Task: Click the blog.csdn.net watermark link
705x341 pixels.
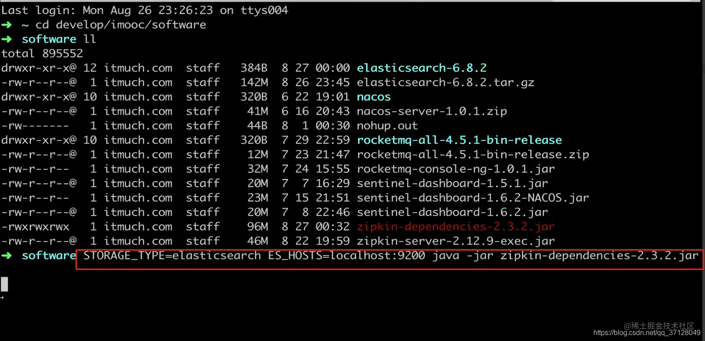Action: (x=647, y=333)
